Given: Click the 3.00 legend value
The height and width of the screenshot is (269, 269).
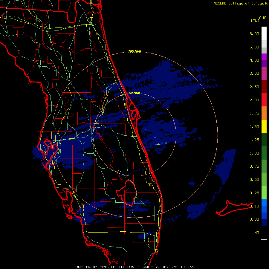Looking at the screenshot, I should 254,74.
